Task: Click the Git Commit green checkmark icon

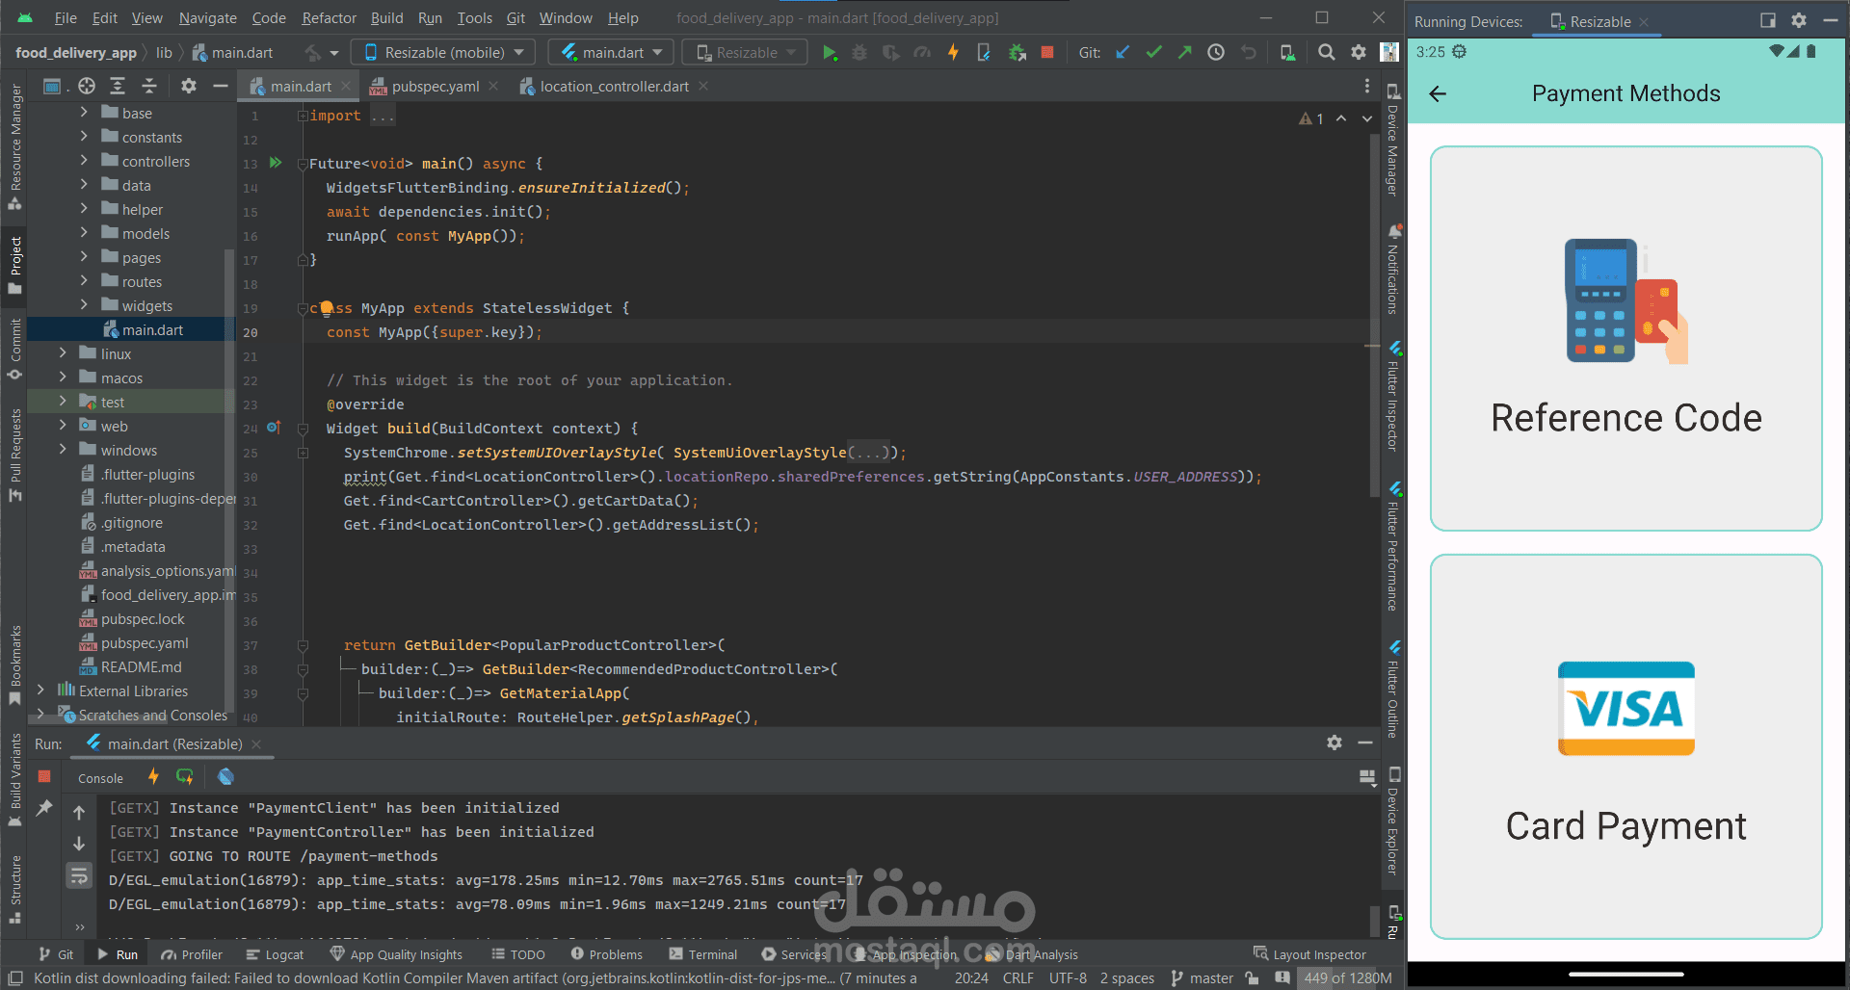Action: [1153, 53]
